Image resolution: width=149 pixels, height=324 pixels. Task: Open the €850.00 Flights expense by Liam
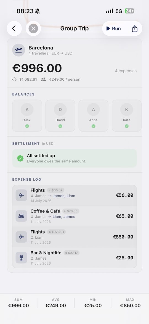74,237
